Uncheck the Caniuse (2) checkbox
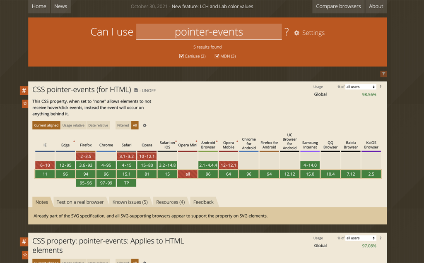 [x=181, y=56]
